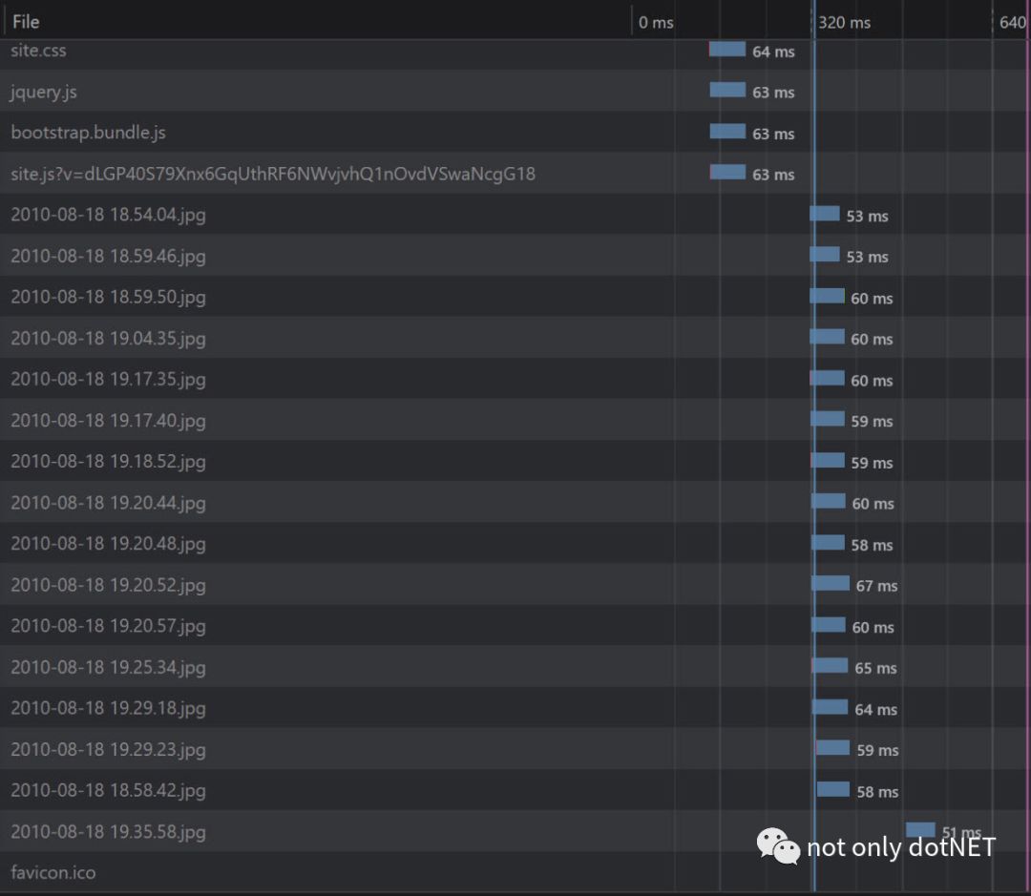Open request 2010-08-18 19.17.40.jpg
The image size is (1031, 896).
pyautogui.click(x=515, y=420)
